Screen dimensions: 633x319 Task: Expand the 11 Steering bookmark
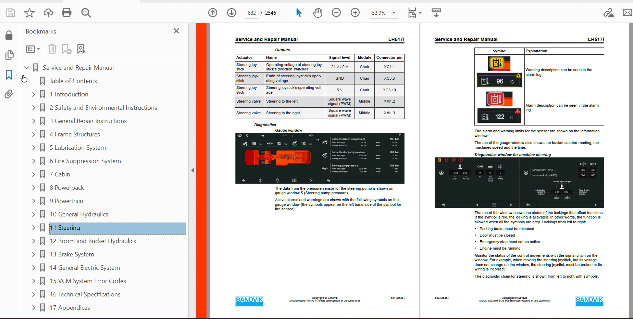[34, 228]
